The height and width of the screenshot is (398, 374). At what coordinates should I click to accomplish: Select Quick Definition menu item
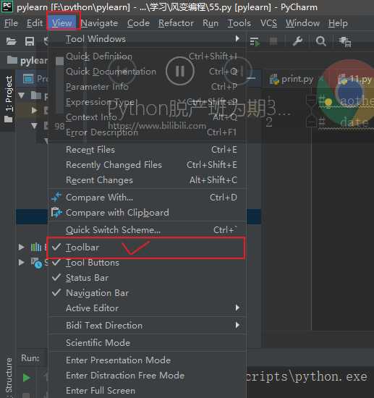coord(146,56)
